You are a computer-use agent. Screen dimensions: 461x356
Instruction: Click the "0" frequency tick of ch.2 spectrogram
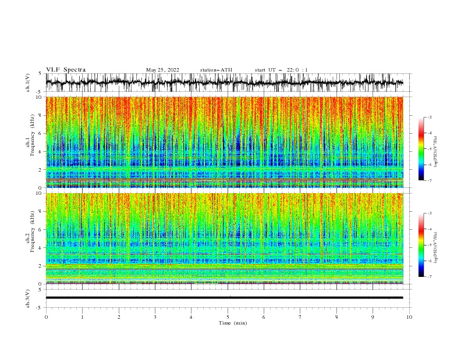pos(41,284)
